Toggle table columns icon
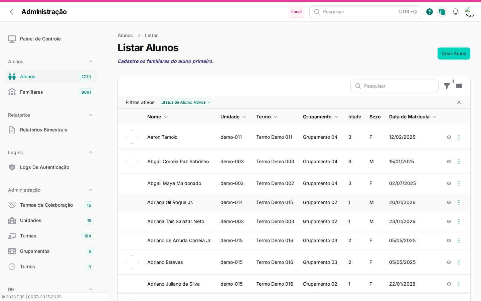This screenshot has width=481, height=301. click(459, 86)
